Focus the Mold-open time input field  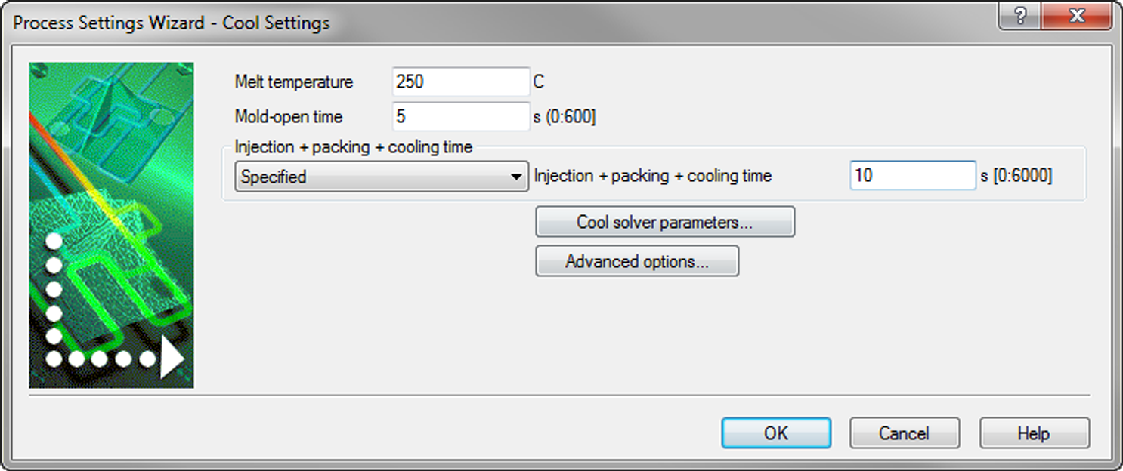[461, 117]
